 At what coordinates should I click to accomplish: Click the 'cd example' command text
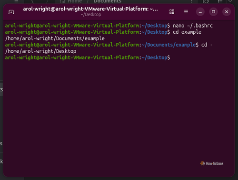point(187,32)
